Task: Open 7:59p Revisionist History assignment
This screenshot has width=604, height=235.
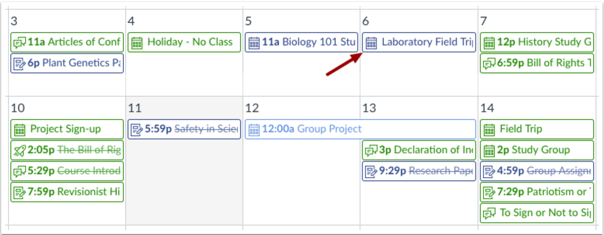Action: 67,192
